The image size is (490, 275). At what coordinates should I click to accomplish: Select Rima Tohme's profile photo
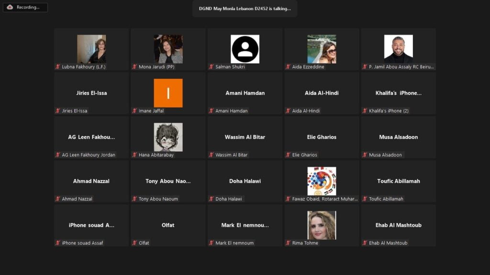(x=322, y=225)
